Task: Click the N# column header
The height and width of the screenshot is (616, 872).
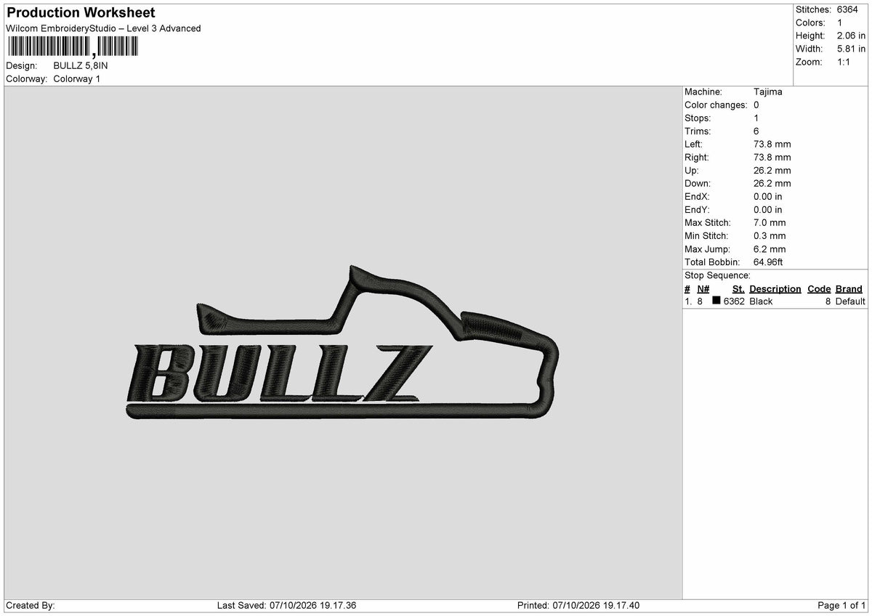Action: (703, 289)
